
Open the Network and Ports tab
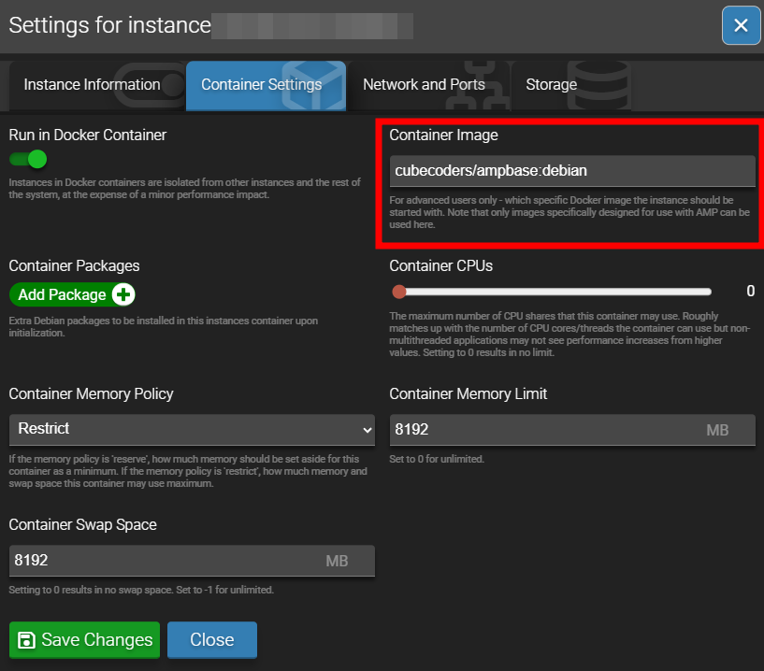[423, 85]
